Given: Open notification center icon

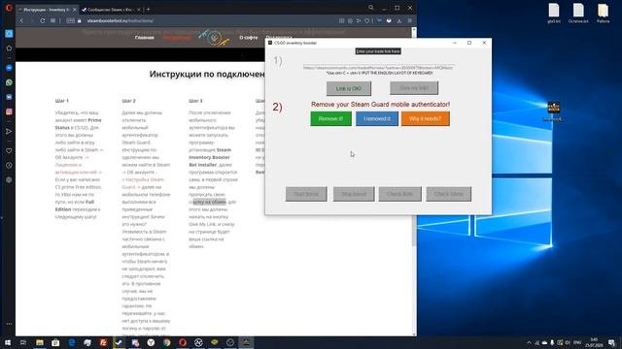Looking at the screenshot, I should click(612, 342).
